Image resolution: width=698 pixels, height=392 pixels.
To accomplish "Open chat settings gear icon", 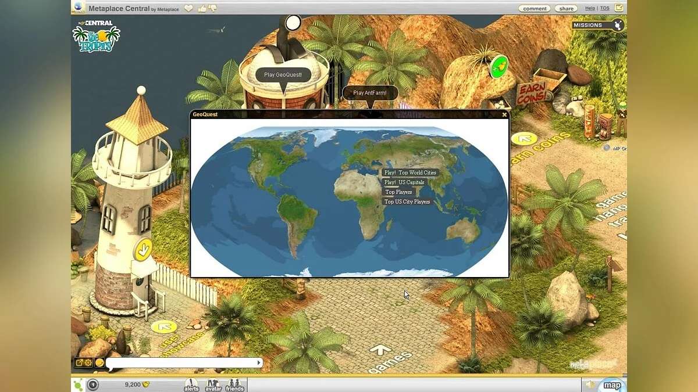I will 88,363.
